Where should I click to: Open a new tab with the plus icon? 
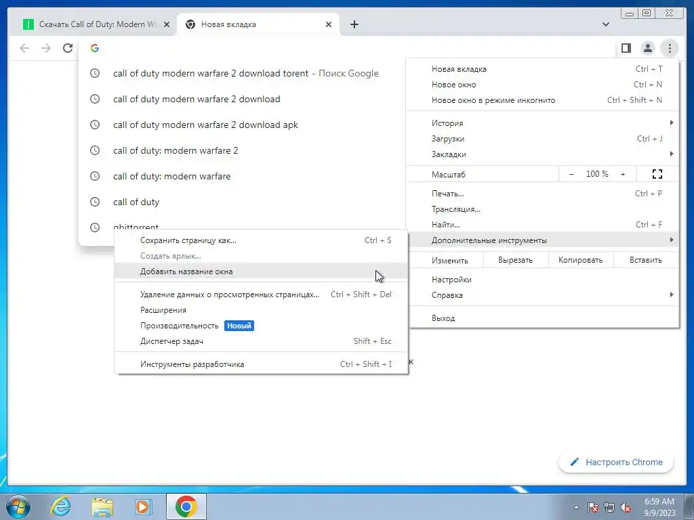tap(354, 24)
